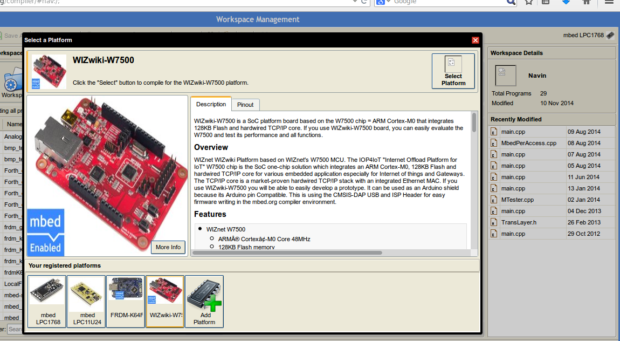Open the browser menu hamburger icon

pyautogui.click(x=609, y=2)
